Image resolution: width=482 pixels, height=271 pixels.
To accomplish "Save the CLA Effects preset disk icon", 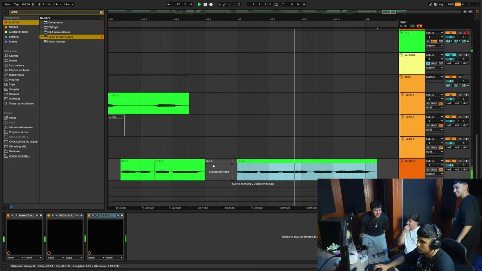I will pyautogui.click(x=122, y=215).
